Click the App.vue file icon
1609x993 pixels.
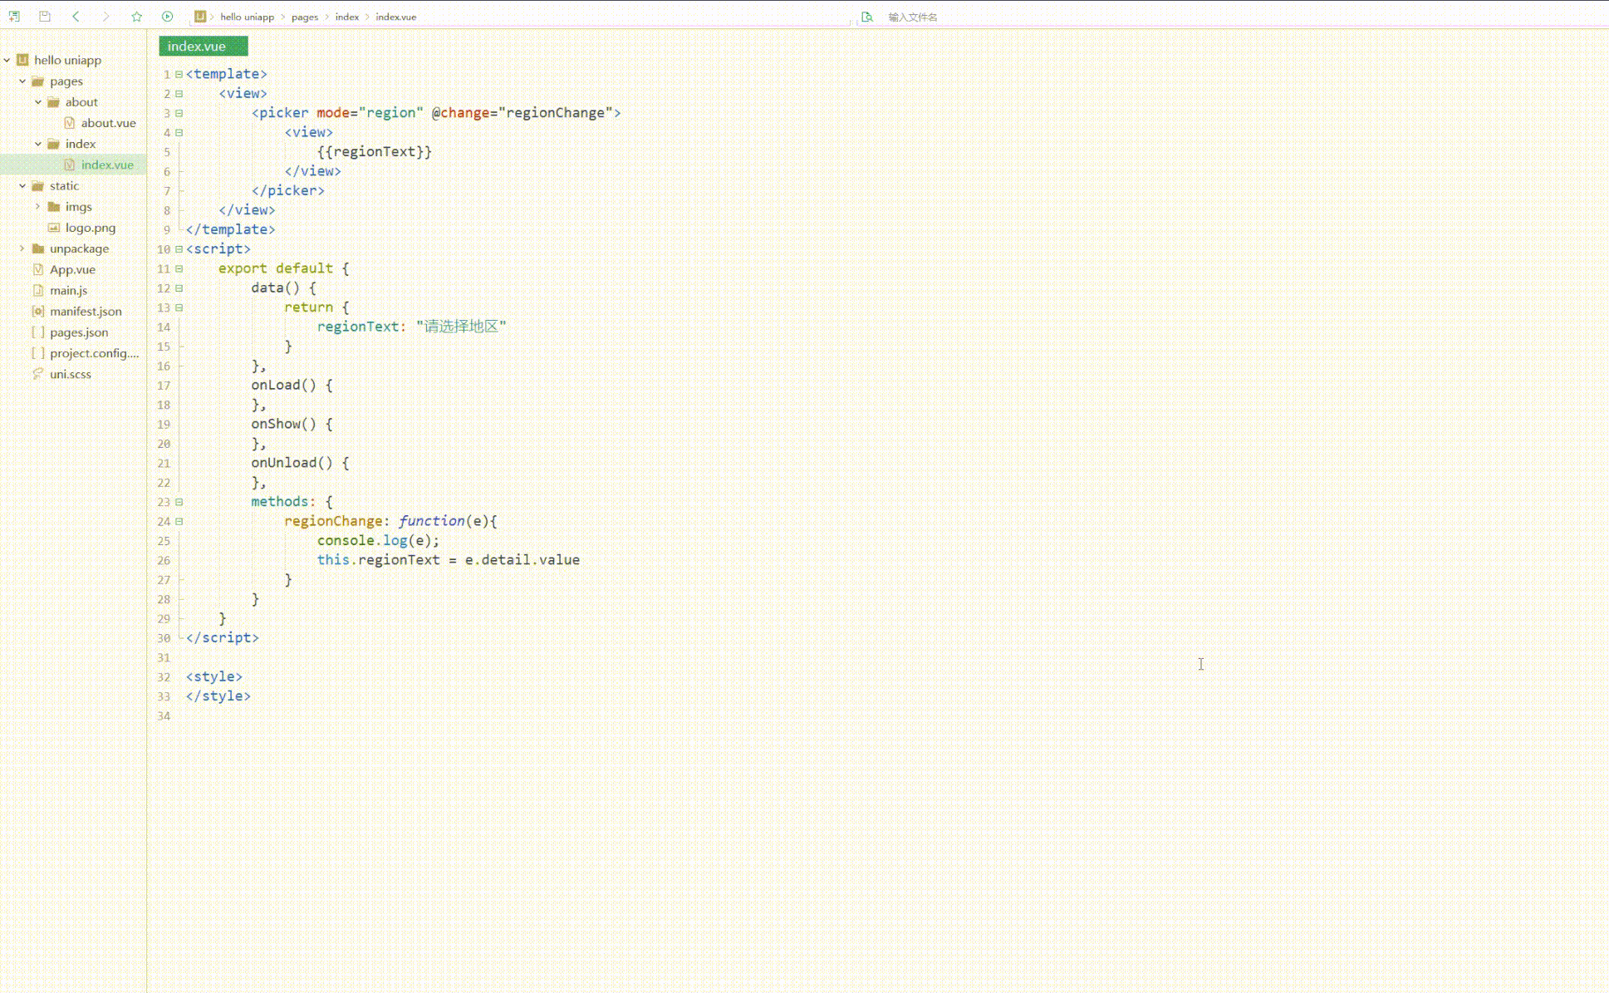tap(38, 269)
